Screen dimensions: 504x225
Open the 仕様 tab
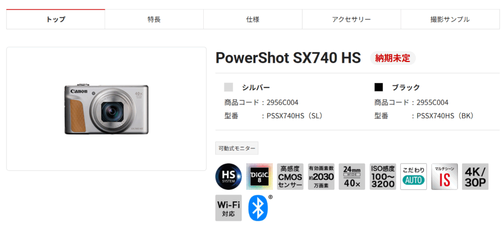tap(252, 19)
